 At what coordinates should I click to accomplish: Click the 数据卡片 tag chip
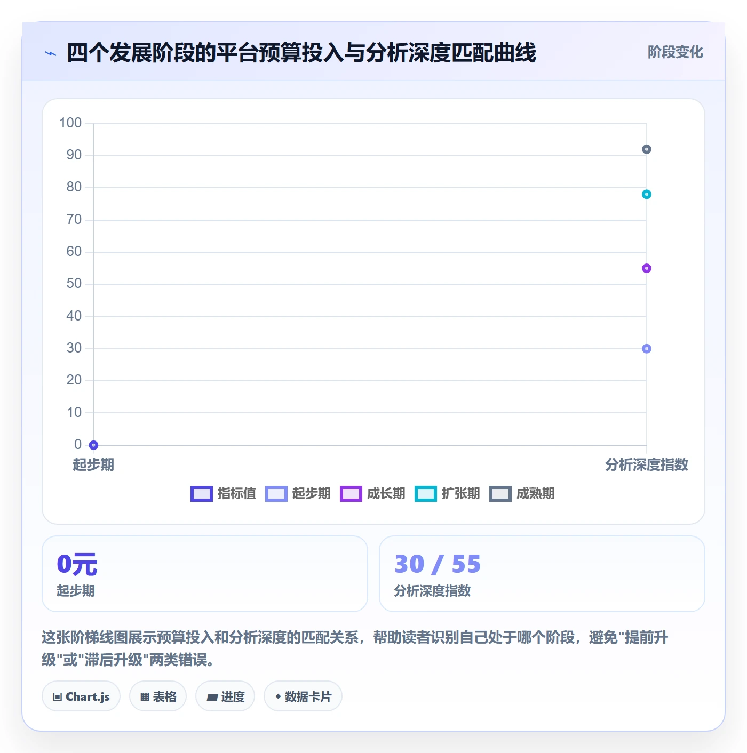(303, 696)
